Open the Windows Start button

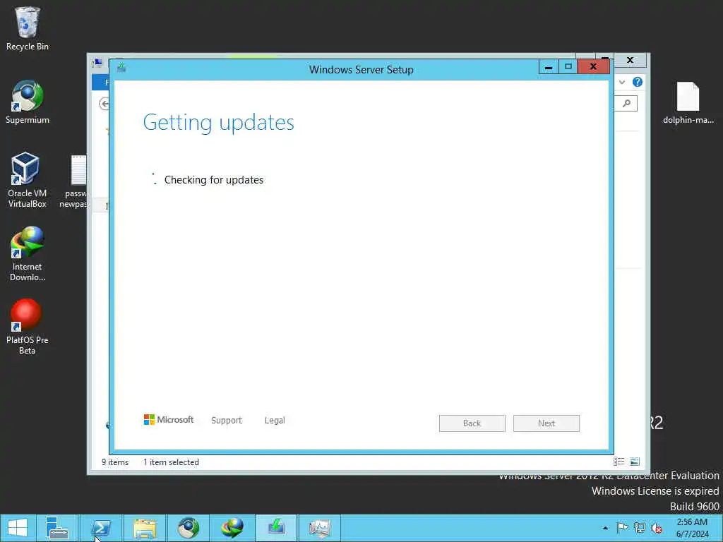[x=18, y=528]
